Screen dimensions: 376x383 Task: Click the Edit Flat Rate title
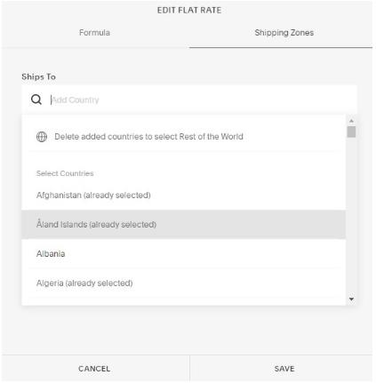pyautogui.click(x=189, y=11)
